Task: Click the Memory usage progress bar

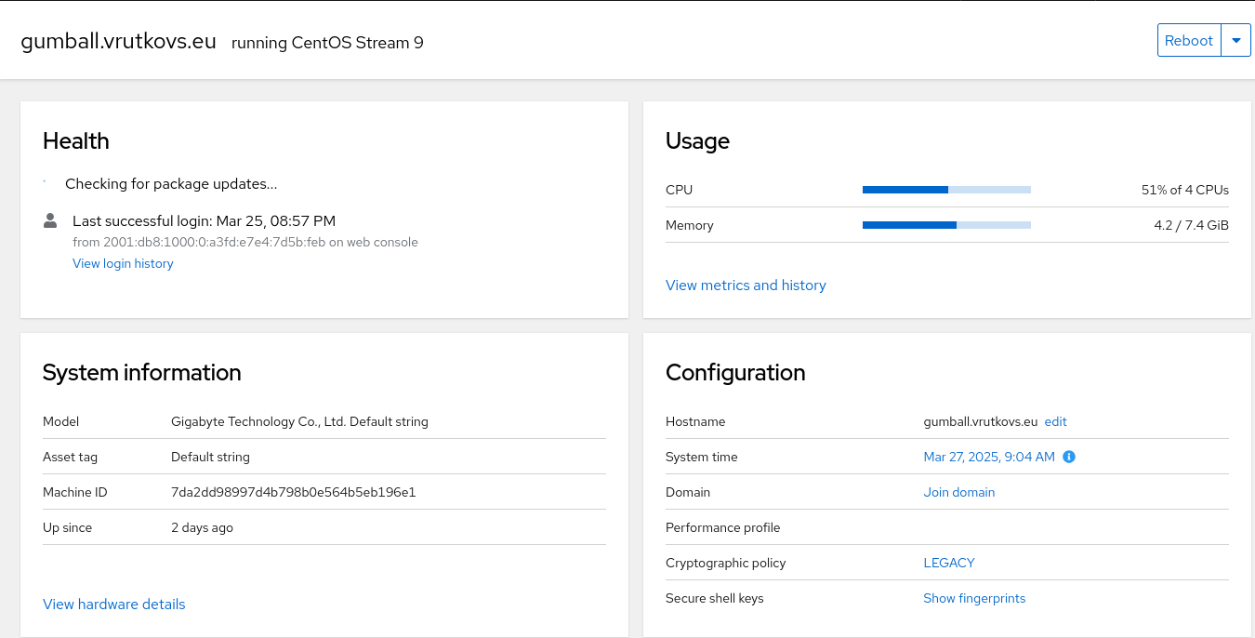Action: (946, 225)
